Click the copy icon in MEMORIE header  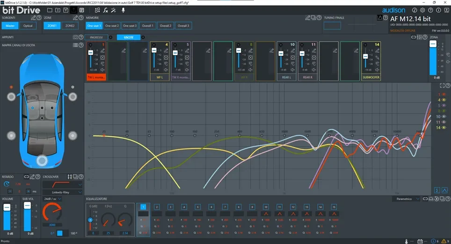[x=313, y=18]
